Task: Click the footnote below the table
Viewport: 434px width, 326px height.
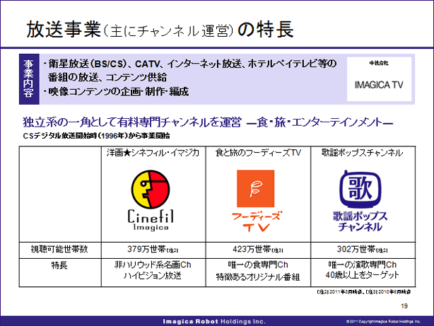Action: click(364, 292)
